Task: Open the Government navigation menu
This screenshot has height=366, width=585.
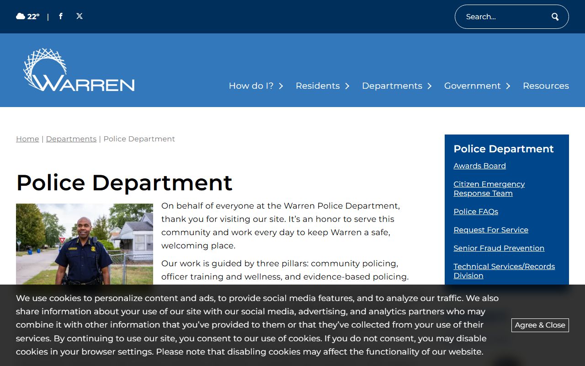Action: coord(473,86)
